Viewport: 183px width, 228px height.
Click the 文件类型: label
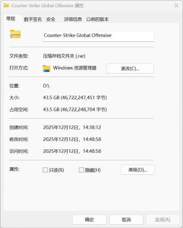click(19, 56)
